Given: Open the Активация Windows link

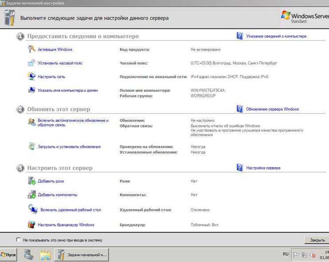Looking at the screenshot, I should 55,50.
